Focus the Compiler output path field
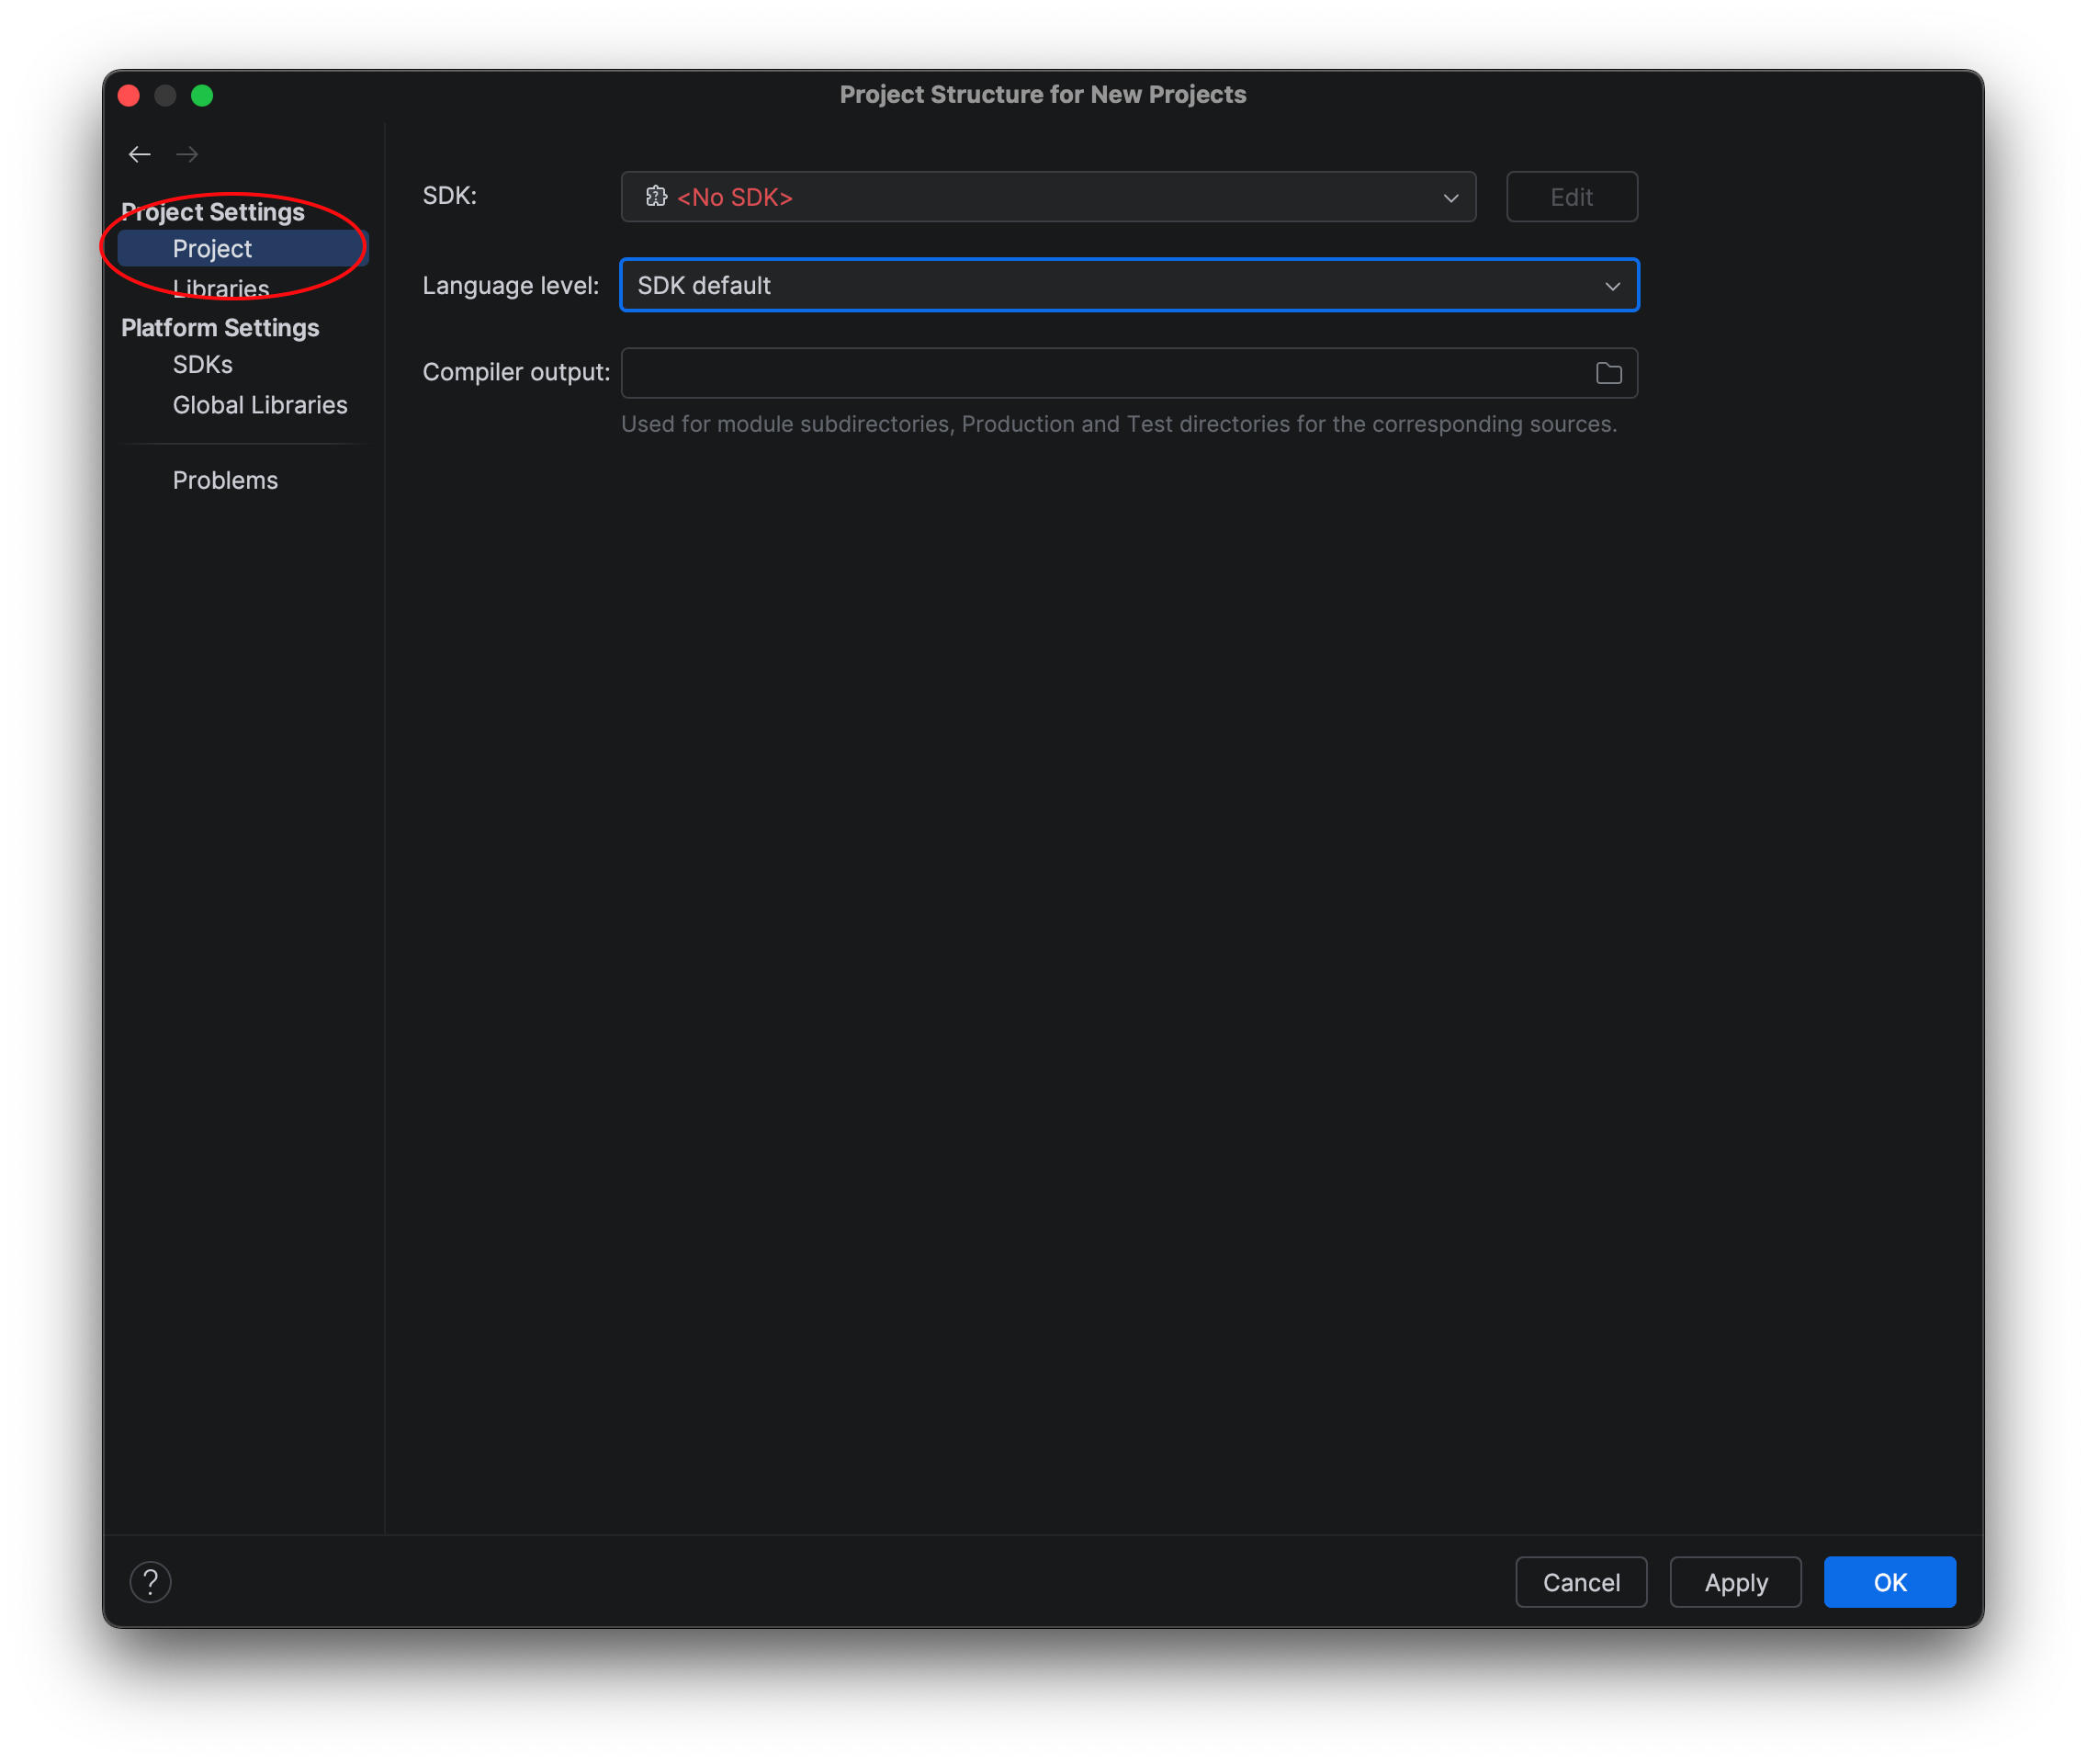Screen dimensions: 2087x1764 click(1100, 373)
